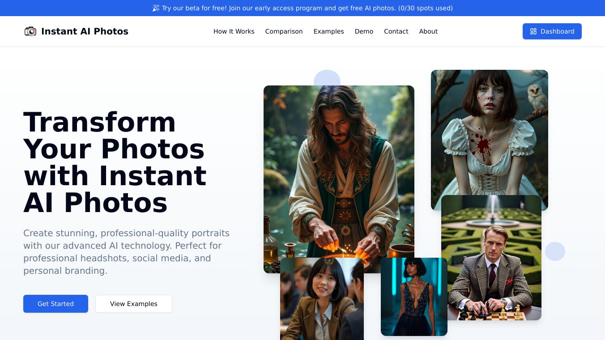Viewport: 605px width, 340px height.
Task: Open the Dashboard button
Action: tap(552, 31)
